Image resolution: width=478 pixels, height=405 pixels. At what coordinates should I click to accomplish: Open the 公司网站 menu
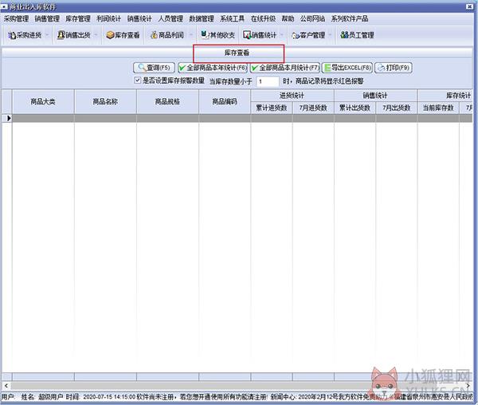coord(312,18)
